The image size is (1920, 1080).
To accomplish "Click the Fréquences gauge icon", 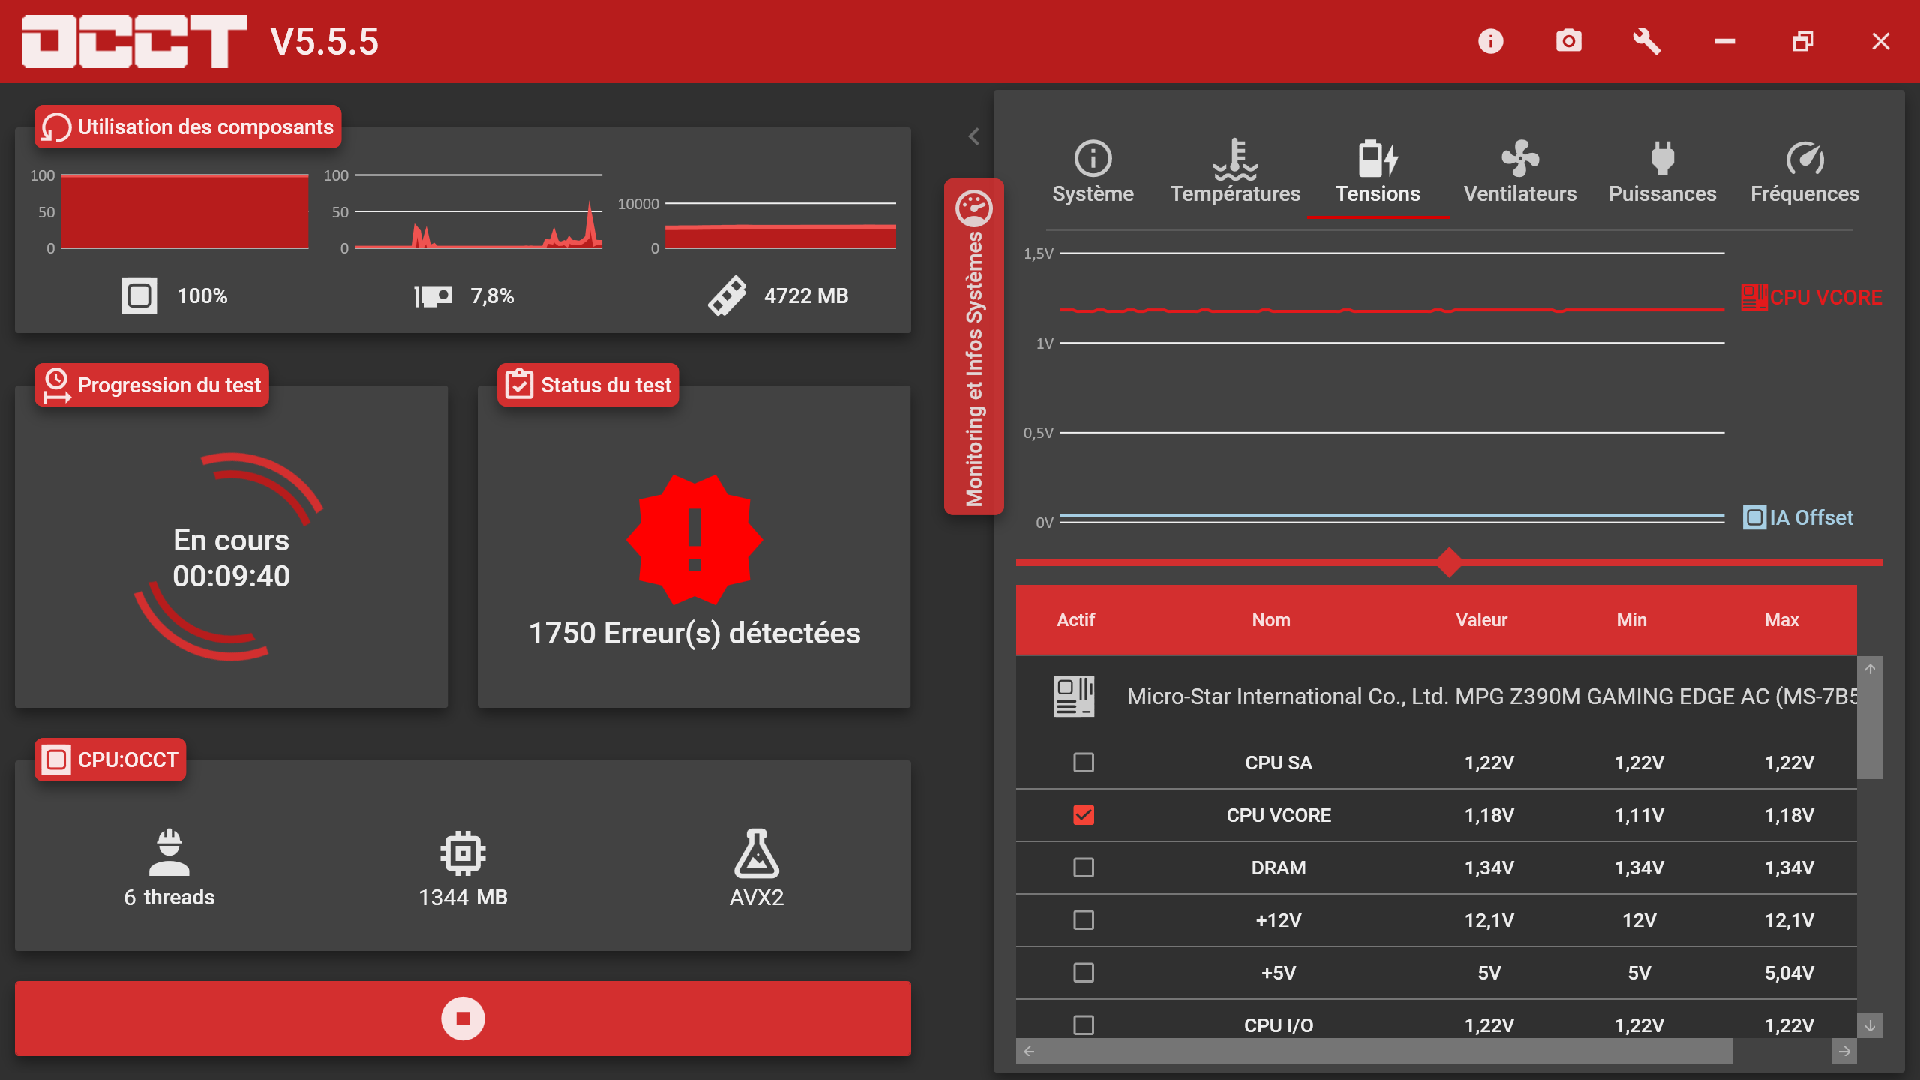I will [x=1804, y=159].
